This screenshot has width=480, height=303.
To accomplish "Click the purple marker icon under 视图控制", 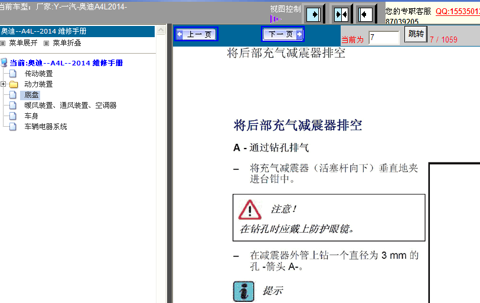I will click(x=275, y=19).
